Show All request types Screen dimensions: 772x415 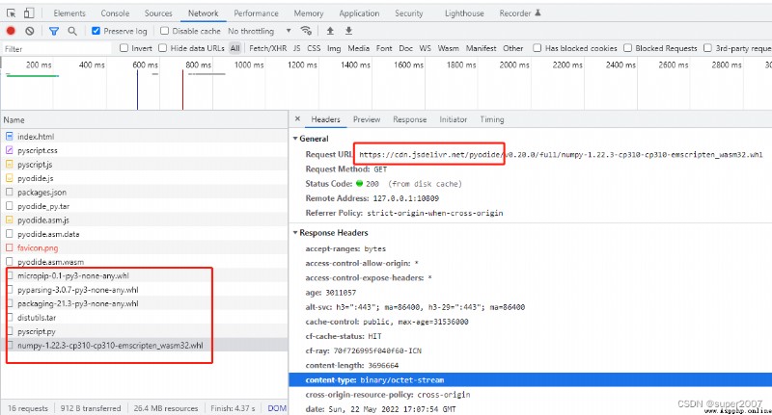[234, 48]
